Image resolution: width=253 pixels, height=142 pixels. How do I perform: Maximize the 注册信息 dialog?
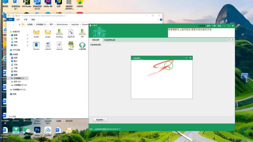[186, 58]
